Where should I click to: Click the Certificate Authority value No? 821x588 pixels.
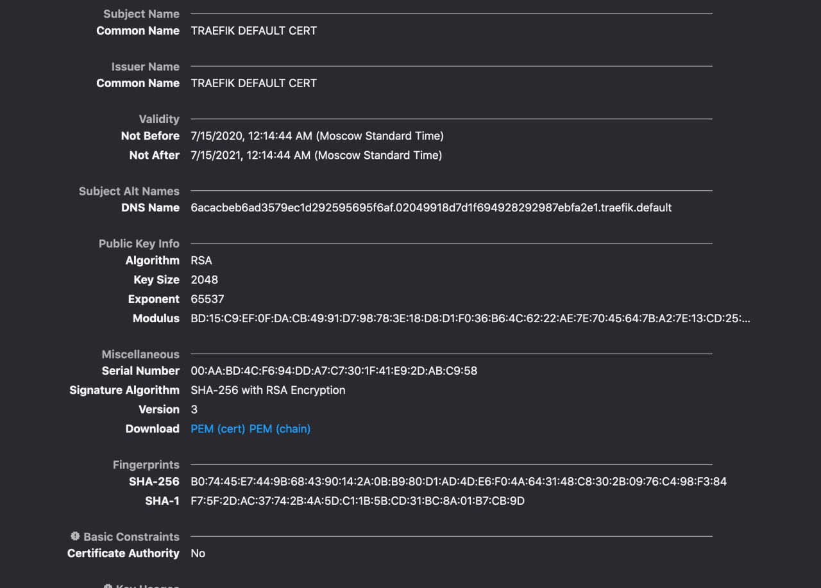[198, 553]
